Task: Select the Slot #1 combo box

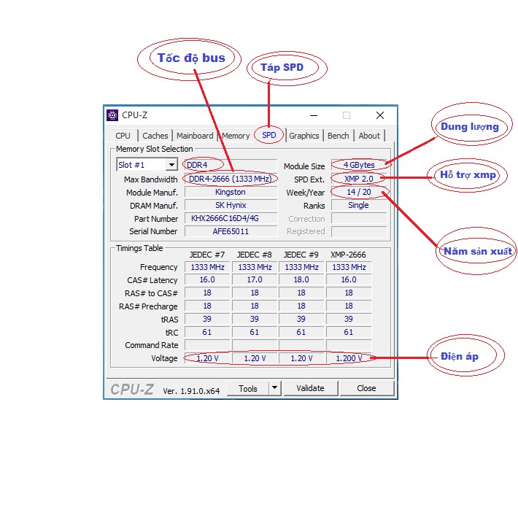Action: coord(147,164)
